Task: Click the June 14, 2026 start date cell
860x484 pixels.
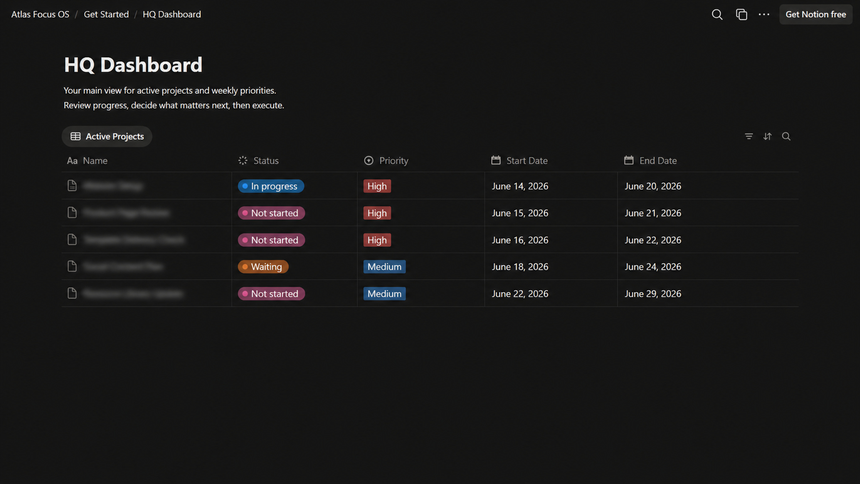Action: [x=551, y=186]
